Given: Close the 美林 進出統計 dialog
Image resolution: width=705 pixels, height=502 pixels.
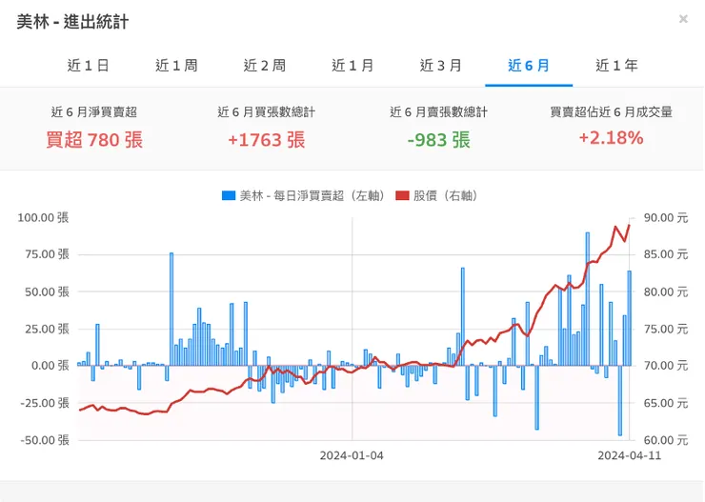Looking at the screenshot, I should click(x=683, y=19).
